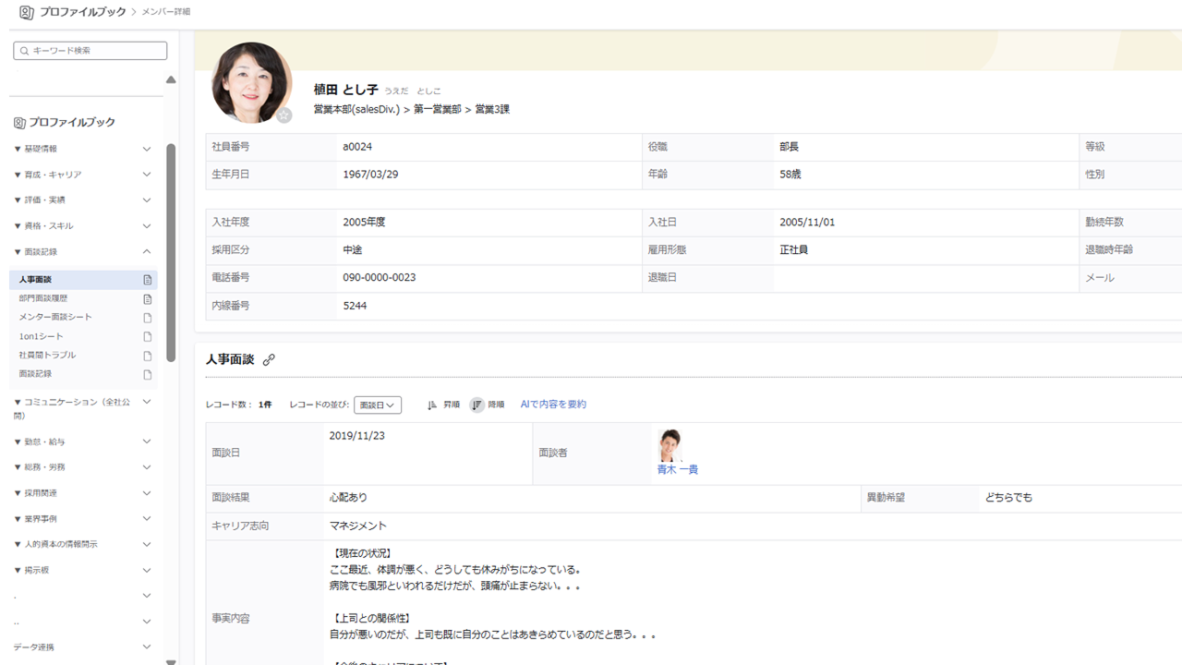The width and height of the screenshot is (1182, 665).
Task: Click the 1on1シート page icon
Action: (147, 336)
